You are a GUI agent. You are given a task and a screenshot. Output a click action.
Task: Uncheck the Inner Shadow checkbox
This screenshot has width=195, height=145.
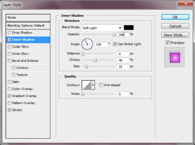pyautogui.click(x=9, y=40)
